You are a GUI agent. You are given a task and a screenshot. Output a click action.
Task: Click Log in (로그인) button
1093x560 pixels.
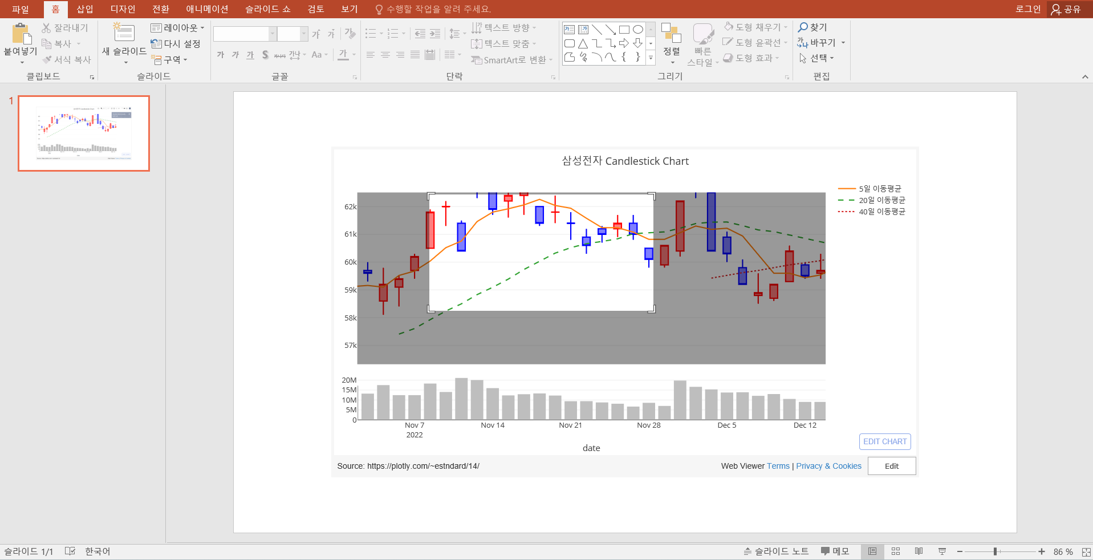click(1028, 9)
